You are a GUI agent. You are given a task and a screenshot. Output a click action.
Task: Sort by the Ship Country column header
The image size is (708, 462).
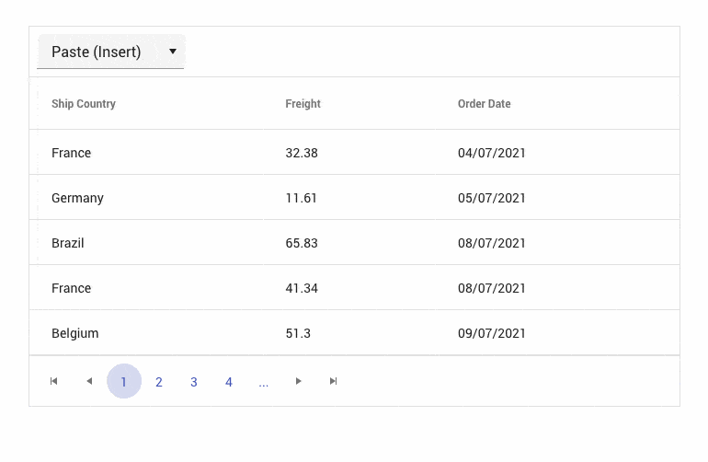84,104
